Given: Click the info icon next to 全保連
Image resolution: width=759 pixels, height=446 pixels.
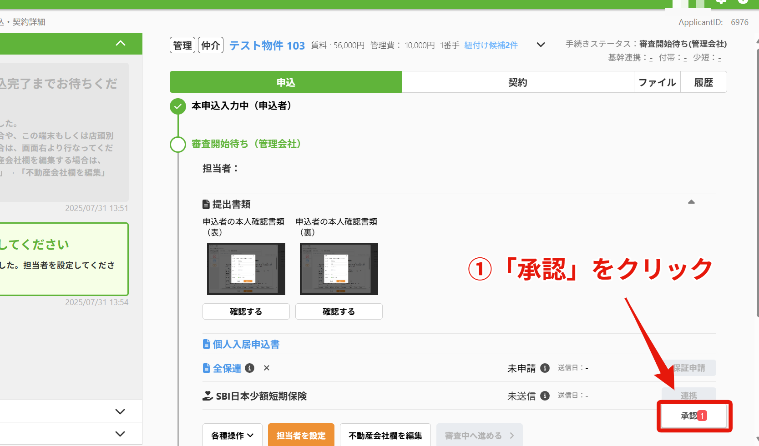Looking at the screenshot, I should (x=249, y=368).
